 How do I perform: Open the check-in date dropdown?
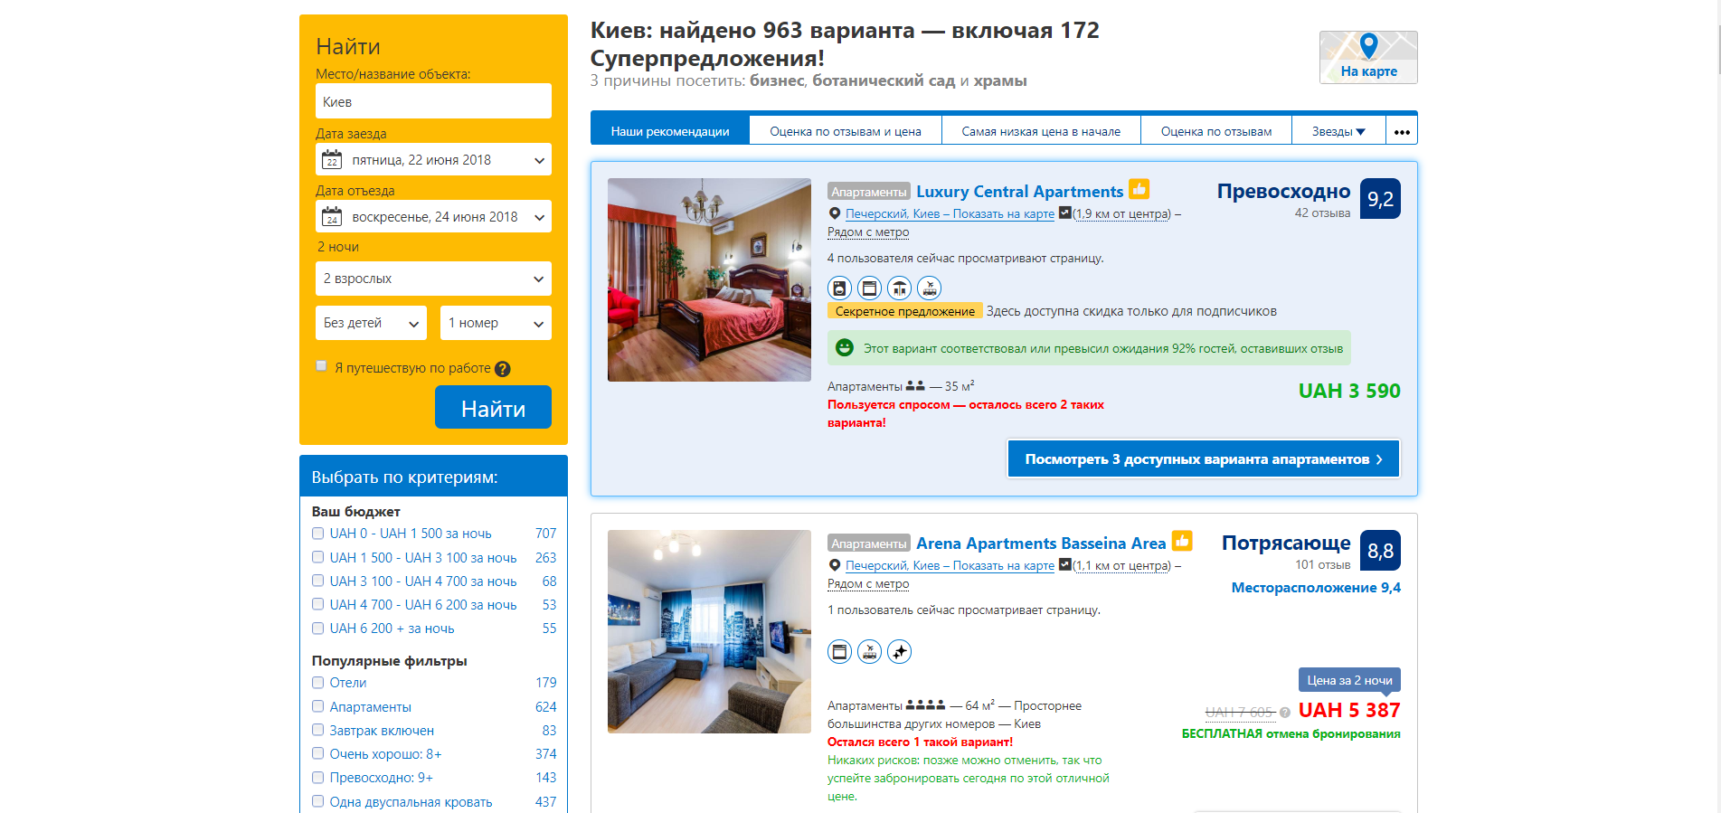click(x=433, y=160)
